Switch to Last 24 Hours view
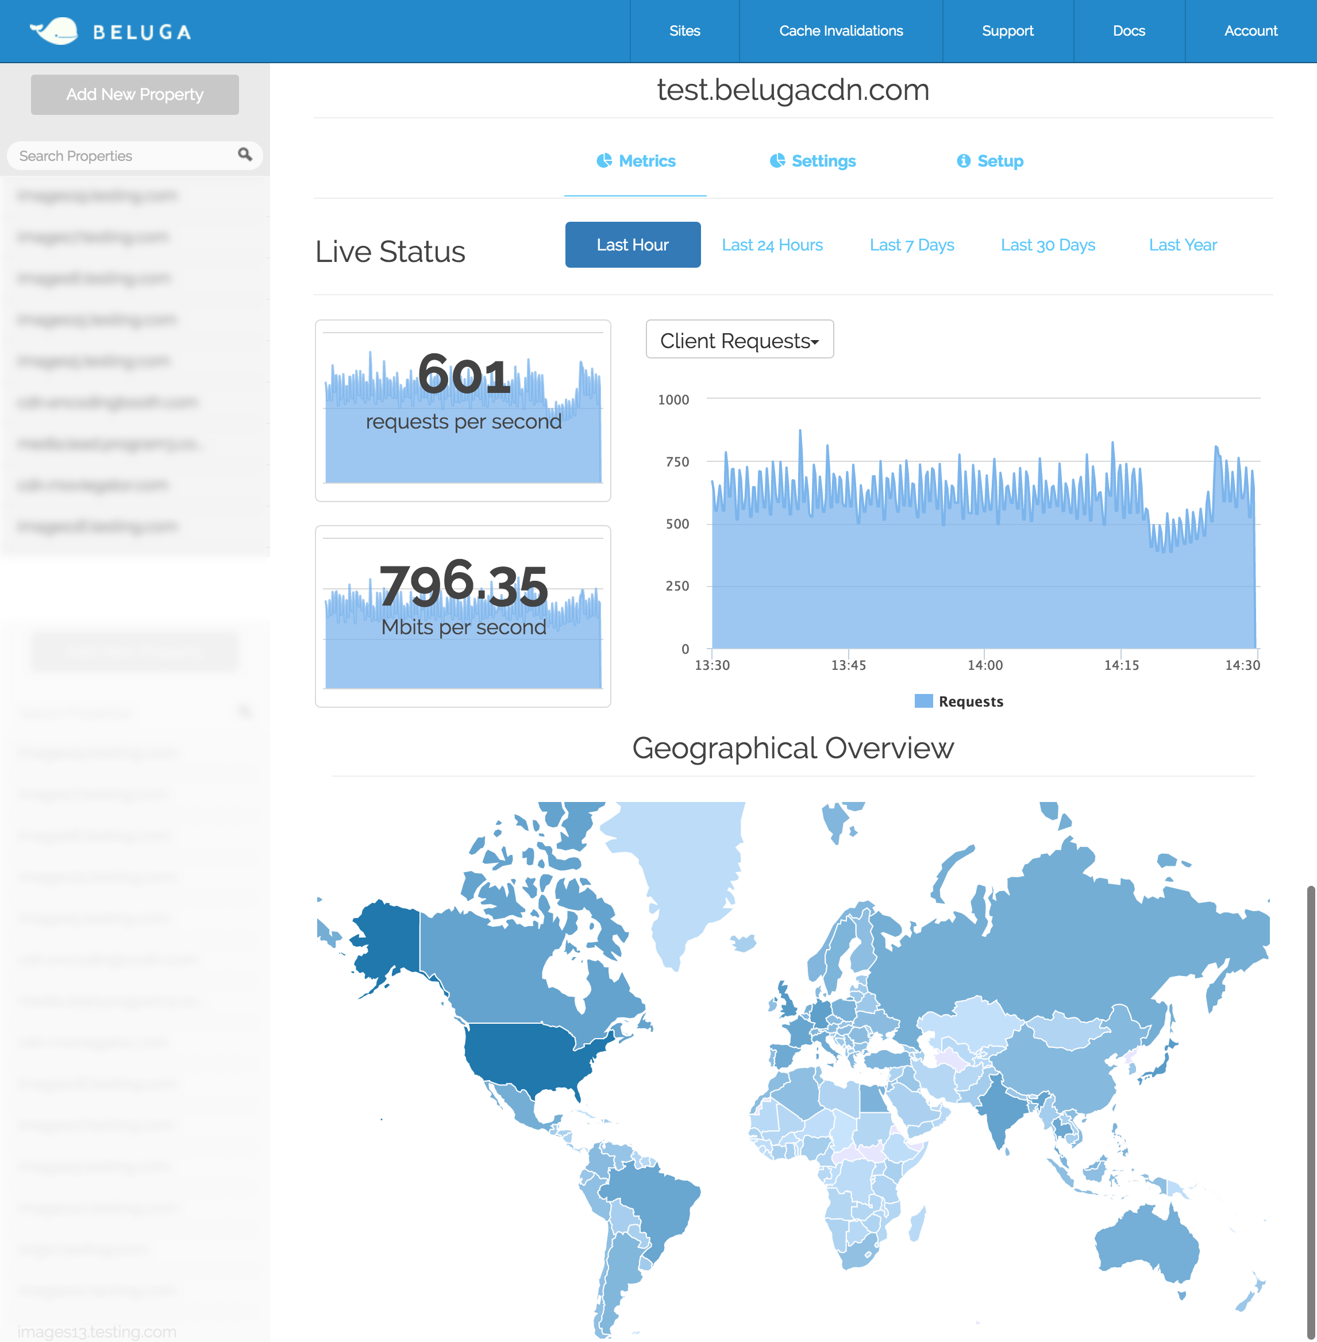The height and width of the screenshot is (1342, 1317). pyautogui.click(x=772, y=245)
